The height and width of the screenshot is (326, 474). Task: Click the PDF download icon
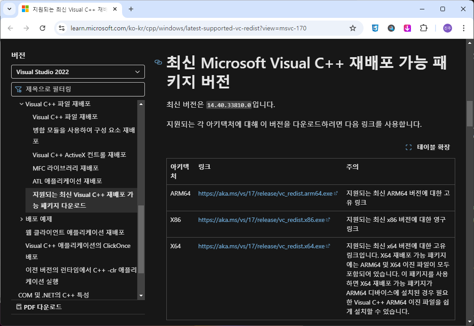click(x=19, y=307)
